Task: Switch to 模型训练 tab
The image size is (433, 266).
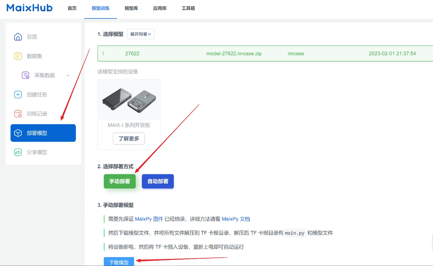Action: [x=101, y=8]
